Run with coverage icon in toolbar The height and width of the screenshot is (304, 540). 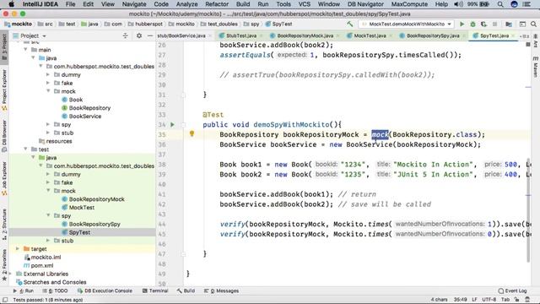click(483, 24)
